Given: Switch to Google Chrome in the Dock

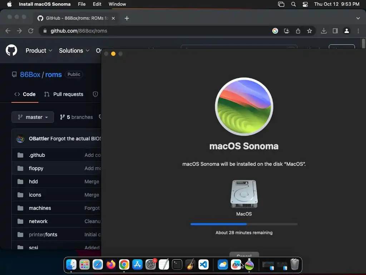Looking at the screenshot, I should pyautogui.click(x=124, y=265).
